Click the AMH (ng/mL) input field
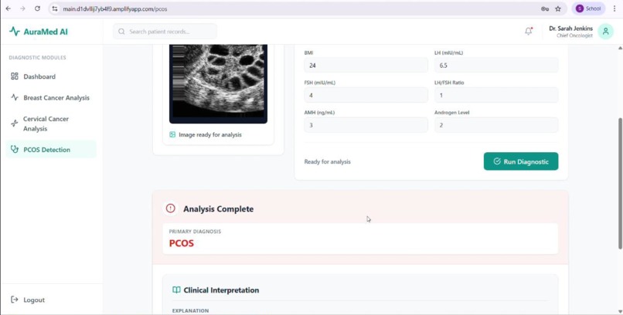The width and height of the screenshot is (623, 315). coord(366,125)
